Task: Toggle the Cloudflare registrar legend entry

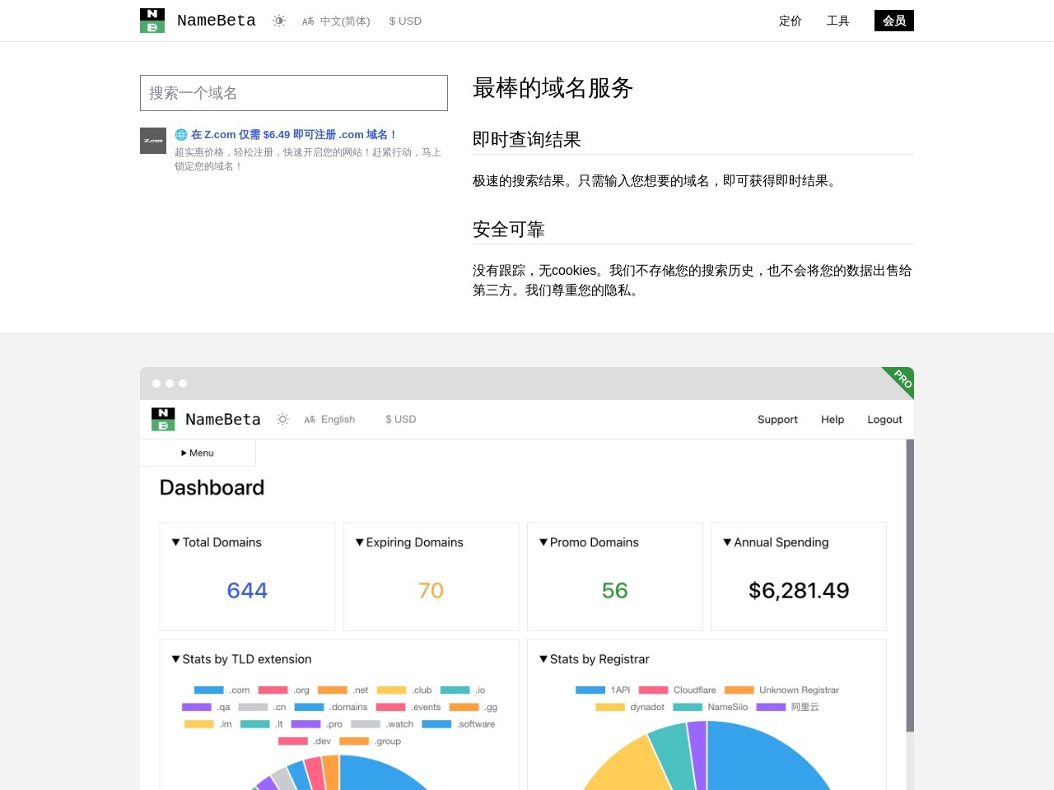Action: click(678, 690)
